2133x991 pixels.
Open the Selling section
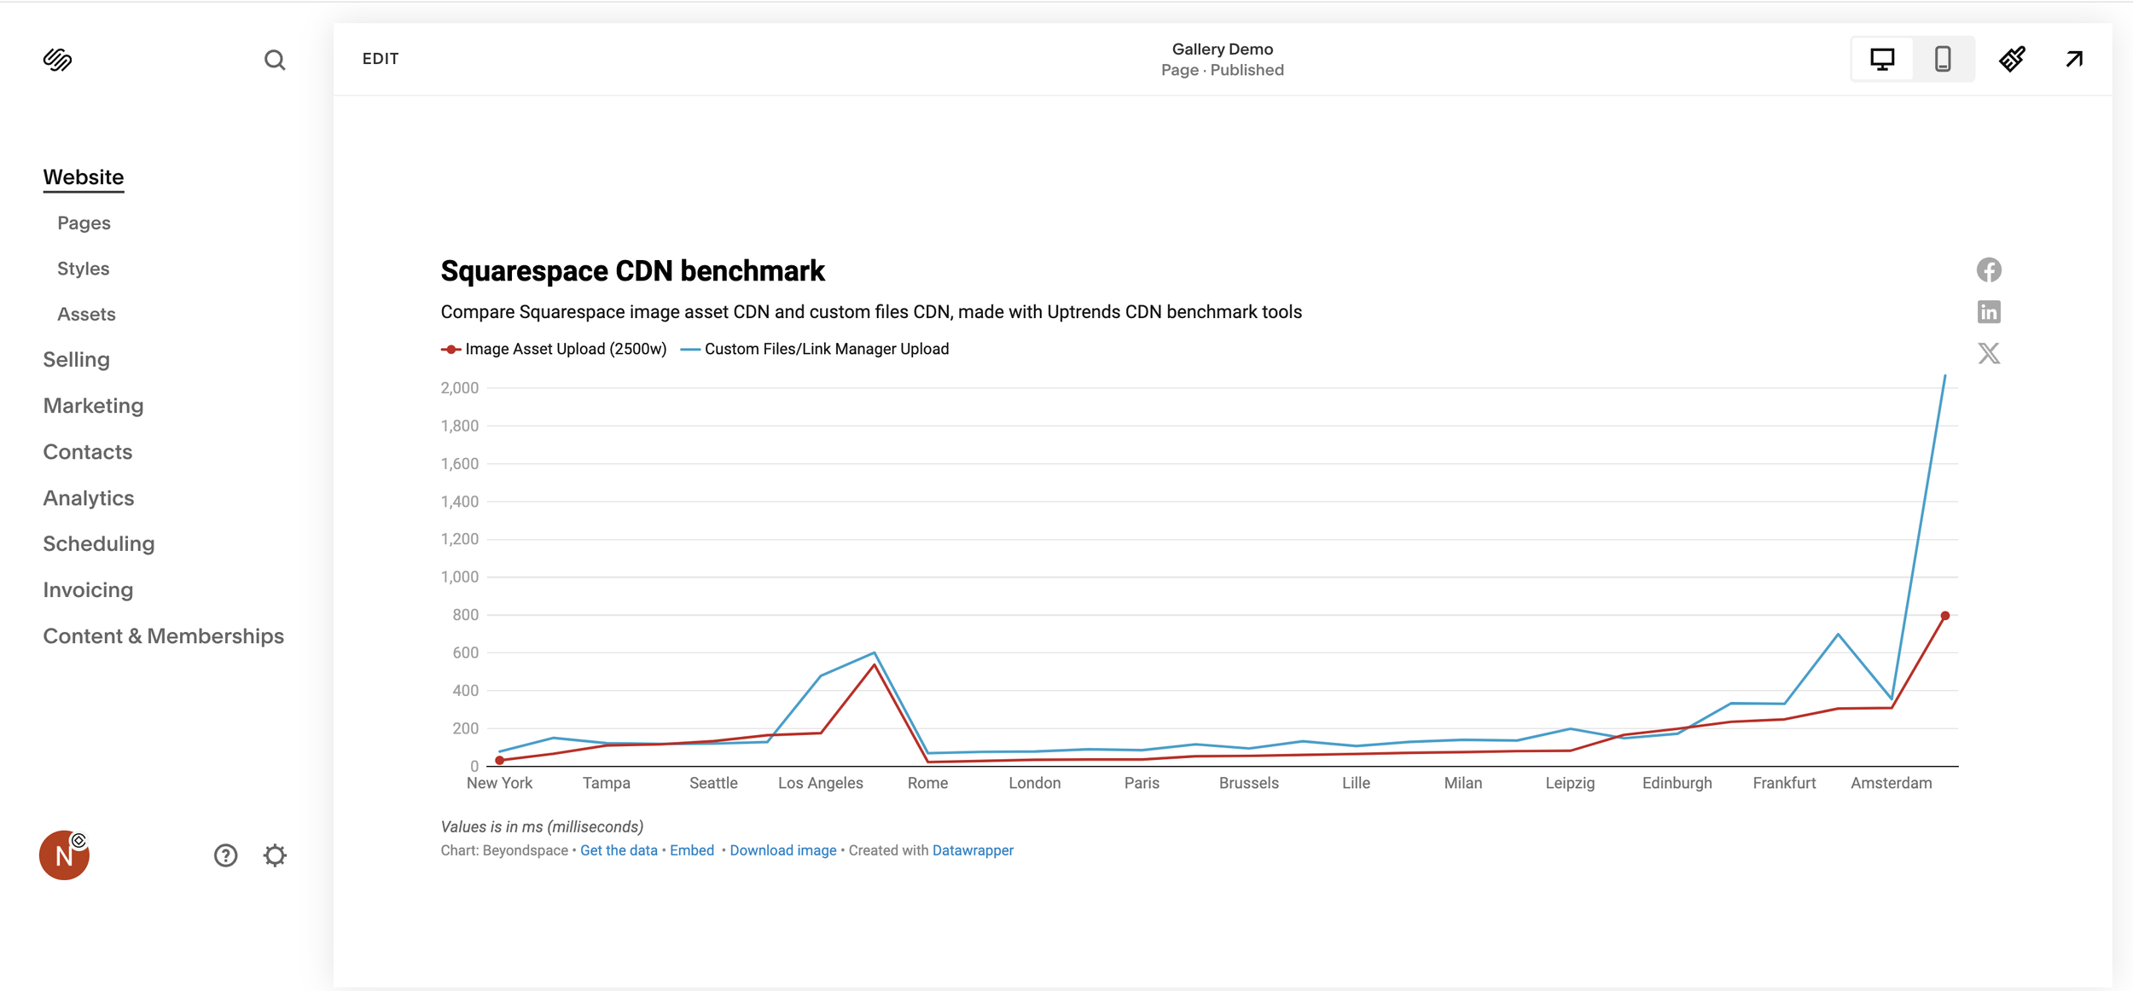click(76, 360)
